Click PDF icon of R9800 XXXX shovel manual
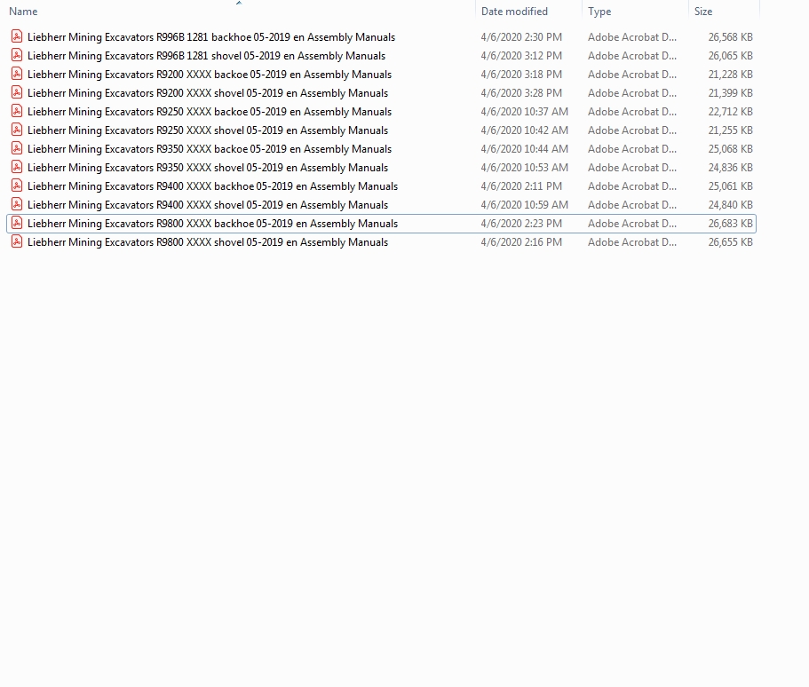 pos(17,242)
